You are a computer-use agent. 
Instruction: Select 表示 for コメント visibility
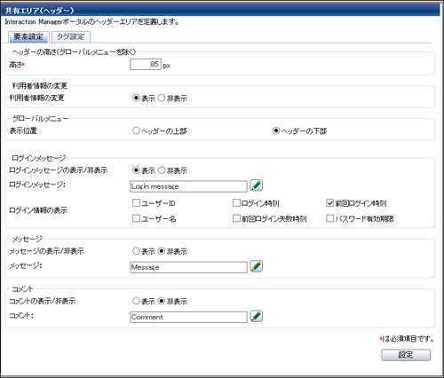pos(136,301)
